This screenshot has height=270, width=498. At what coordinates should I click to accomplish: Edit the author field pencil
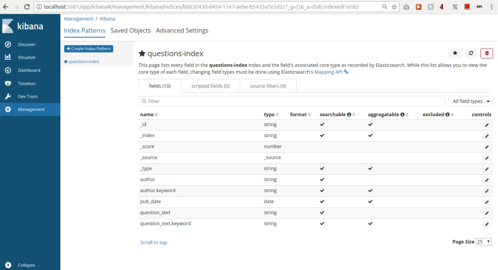(x=487, y=180)
